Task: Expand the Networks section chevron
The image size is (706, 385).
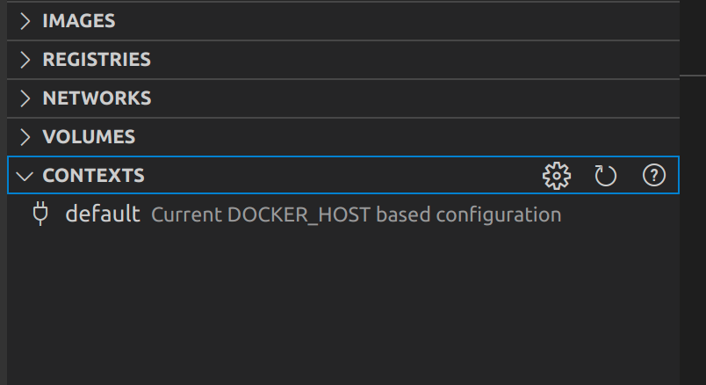Action: coord(25,98)
